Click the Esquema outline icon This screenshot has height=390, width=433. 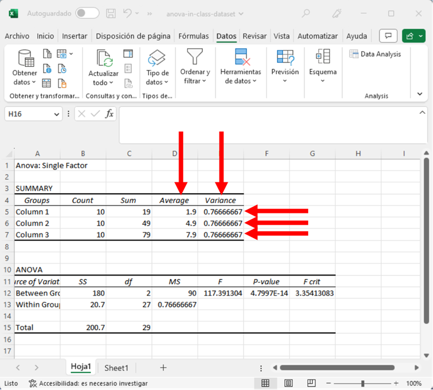322,58
